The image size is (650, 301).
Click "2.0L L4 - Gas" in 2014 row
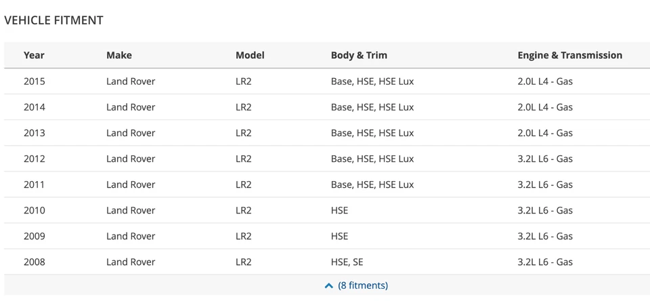pyautogui.click(x=545, y=107)
